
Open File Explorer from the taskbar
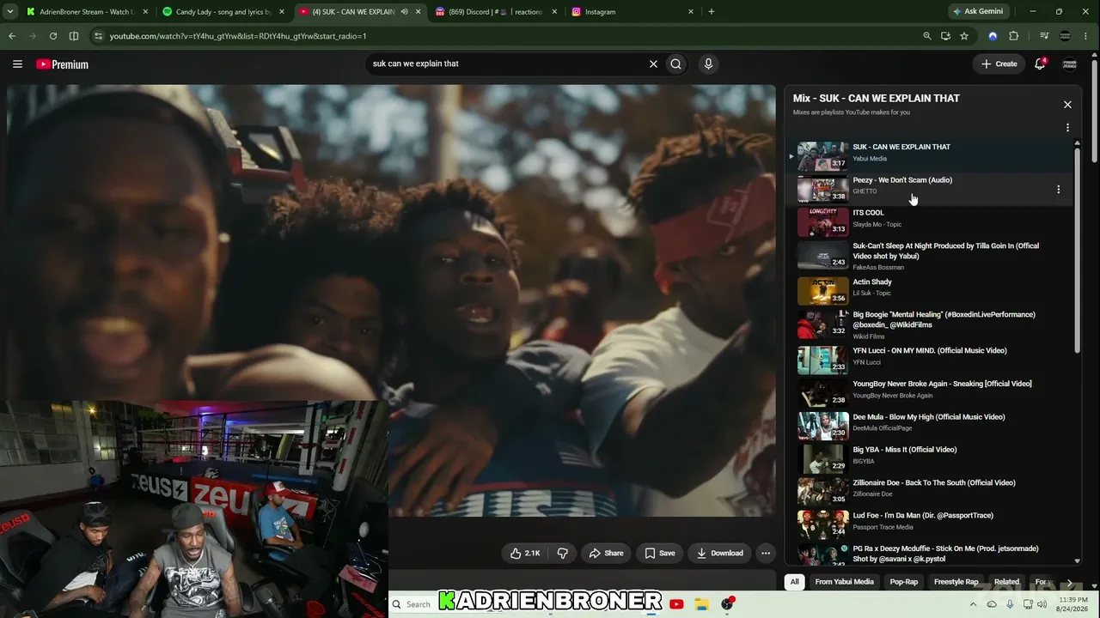701,604
